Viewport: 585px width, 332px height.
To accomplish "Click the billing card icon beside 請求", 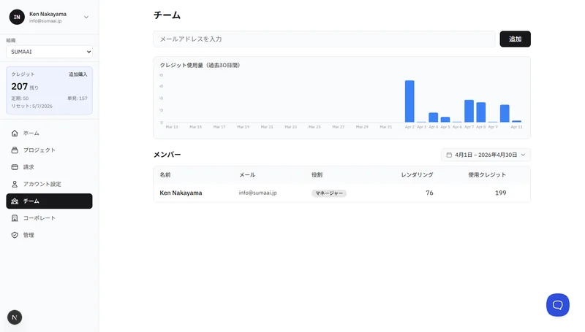I will point(15,167).
